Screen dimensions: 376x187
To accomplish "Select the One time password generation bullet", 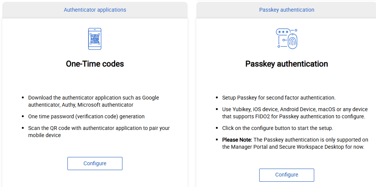I will 86,116.
